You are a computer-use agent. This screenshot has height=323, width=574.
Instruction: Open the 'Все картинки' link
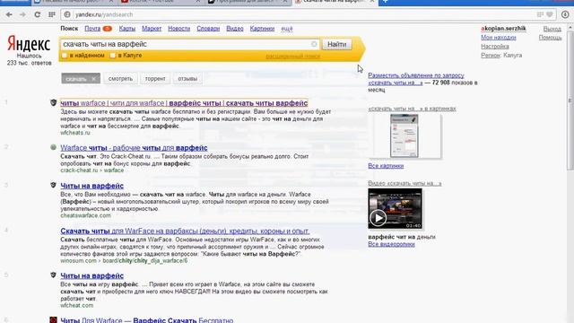click(x=386, y=166)
